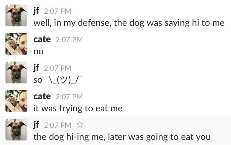Click cate's avatar next to the "no" message
The height and width of the screenshot is (145, 231).
pos(16,44)
